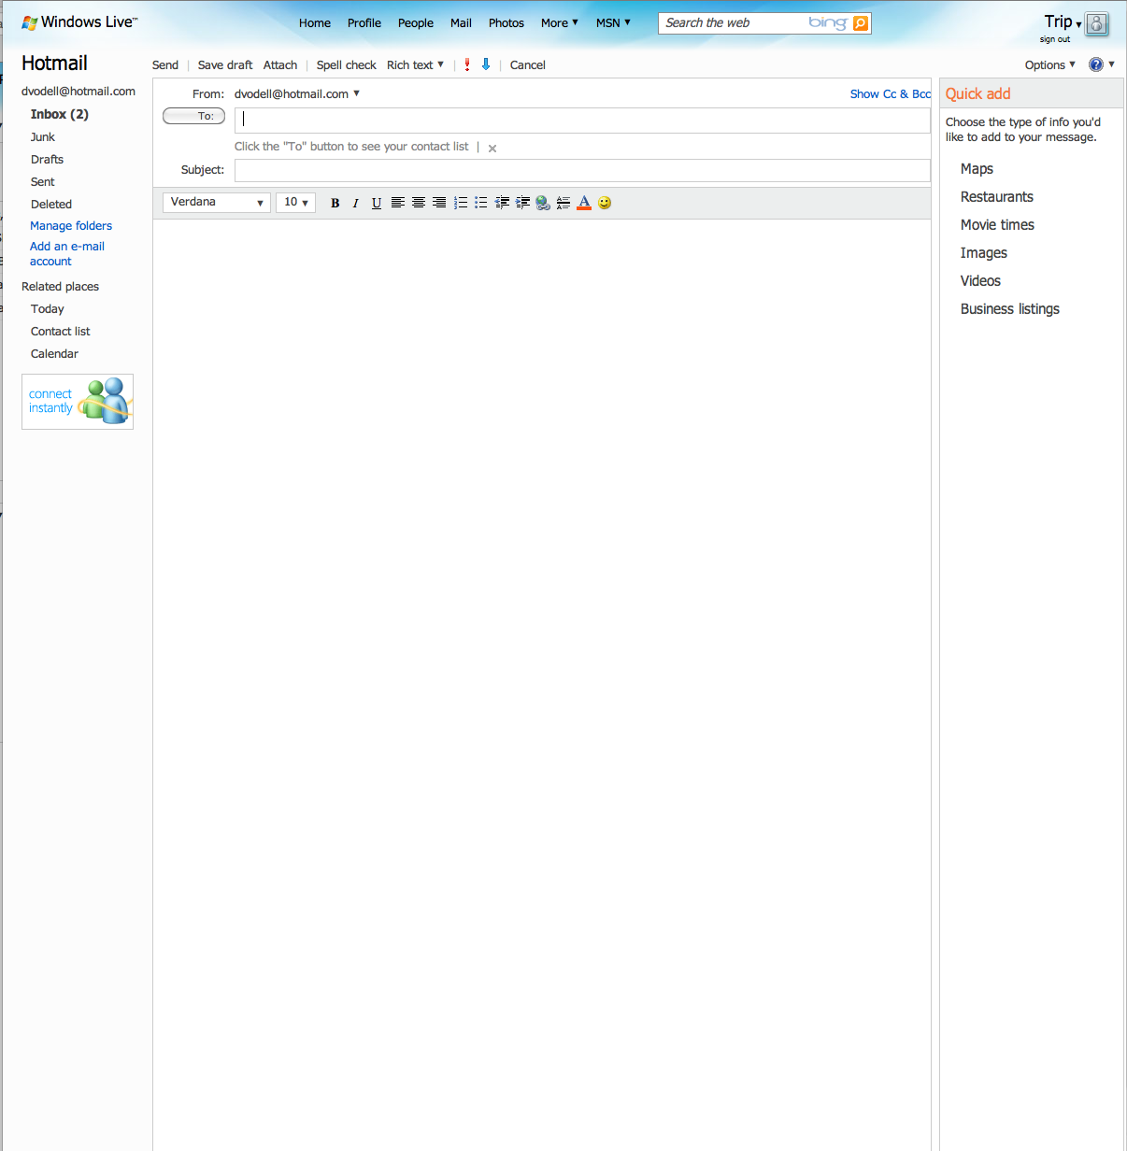Expand the Trip account menu
Image resolution: width=1127 pixels, height=1151 pixels.
(1063, 21)
